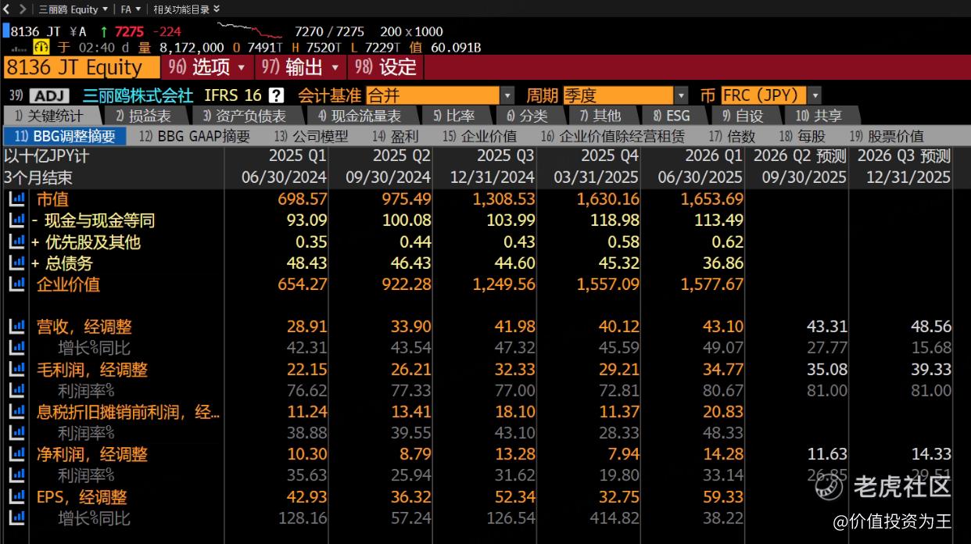
Task: Toggle the ADJ adjusted data button
Action: tap(49, 96)
